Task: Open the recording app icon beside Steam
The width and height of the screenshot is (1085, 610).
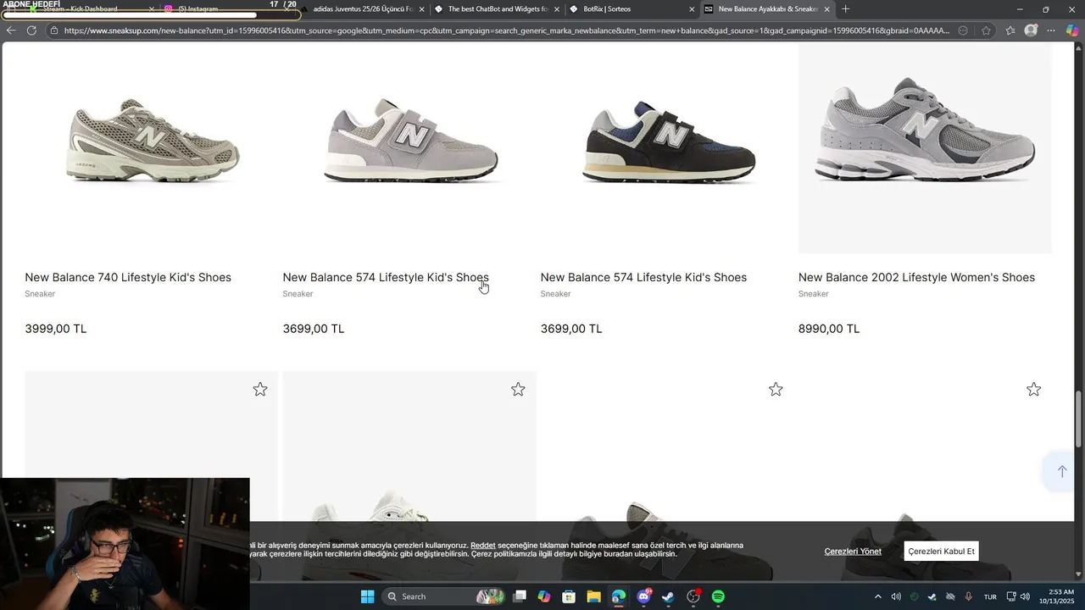Action: (x=693, y=596)
